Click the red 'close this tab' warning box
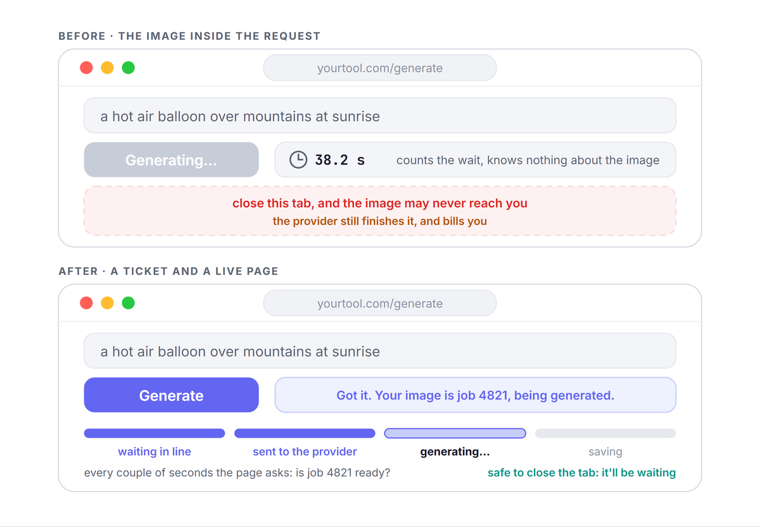This screenshot has height=527, width=760. tap(380, 211)
